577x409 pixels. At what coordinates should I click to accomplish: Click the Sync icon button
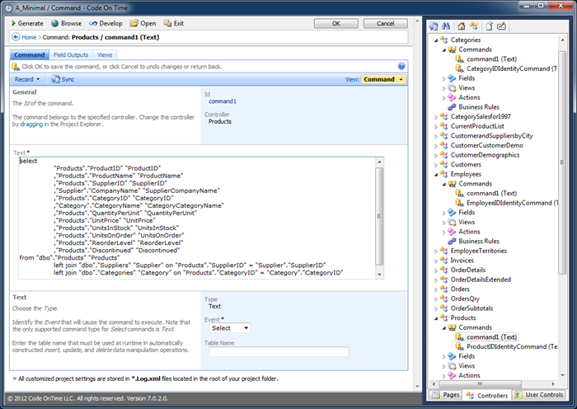click(x=56, y=79)
